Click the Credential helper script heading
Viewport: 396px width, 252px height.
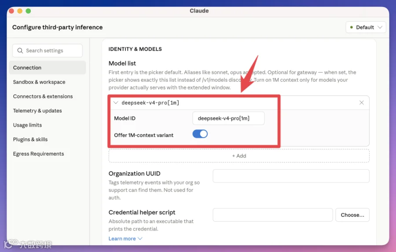142,212
